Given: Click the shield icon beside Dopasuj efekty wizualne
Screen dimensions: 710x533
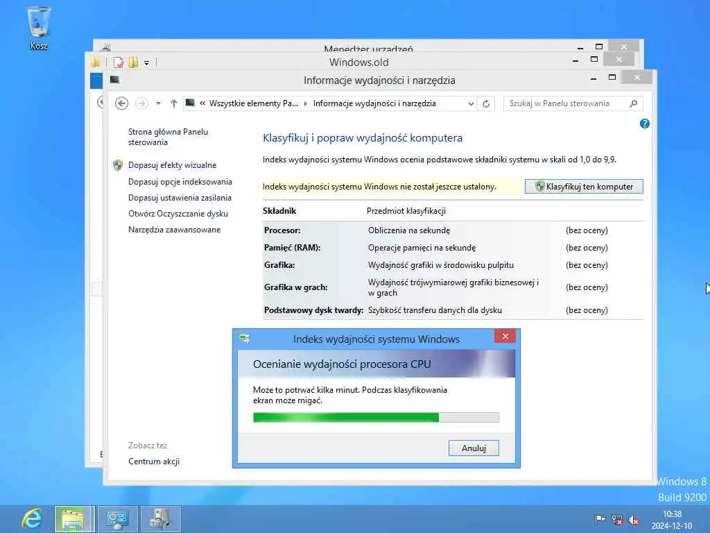Looking at the screenshot, I should [118, 165].
